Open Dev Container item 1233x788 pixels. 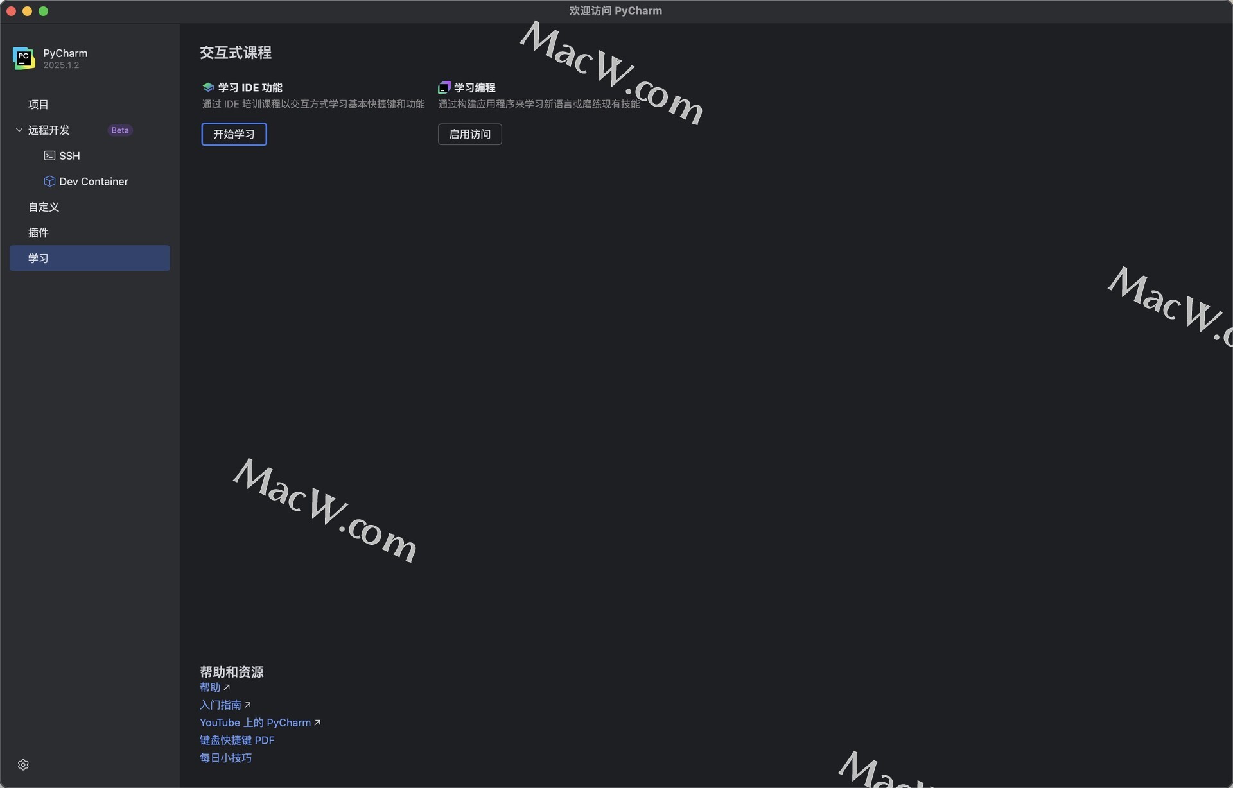coord(90,182)
